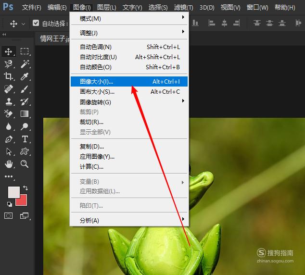Open the 窗口(W) menu
305x275 pixels.
(257, 8)
